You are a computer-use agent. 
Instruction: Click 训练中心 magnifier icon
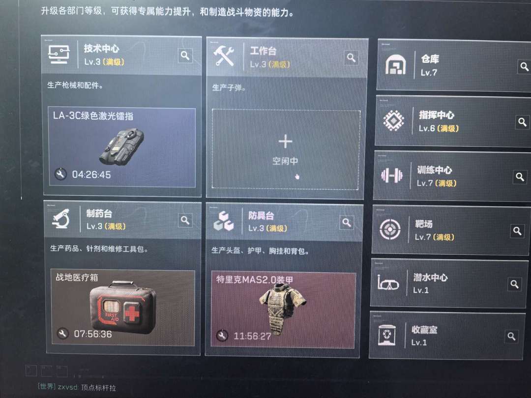coord(520,176)
